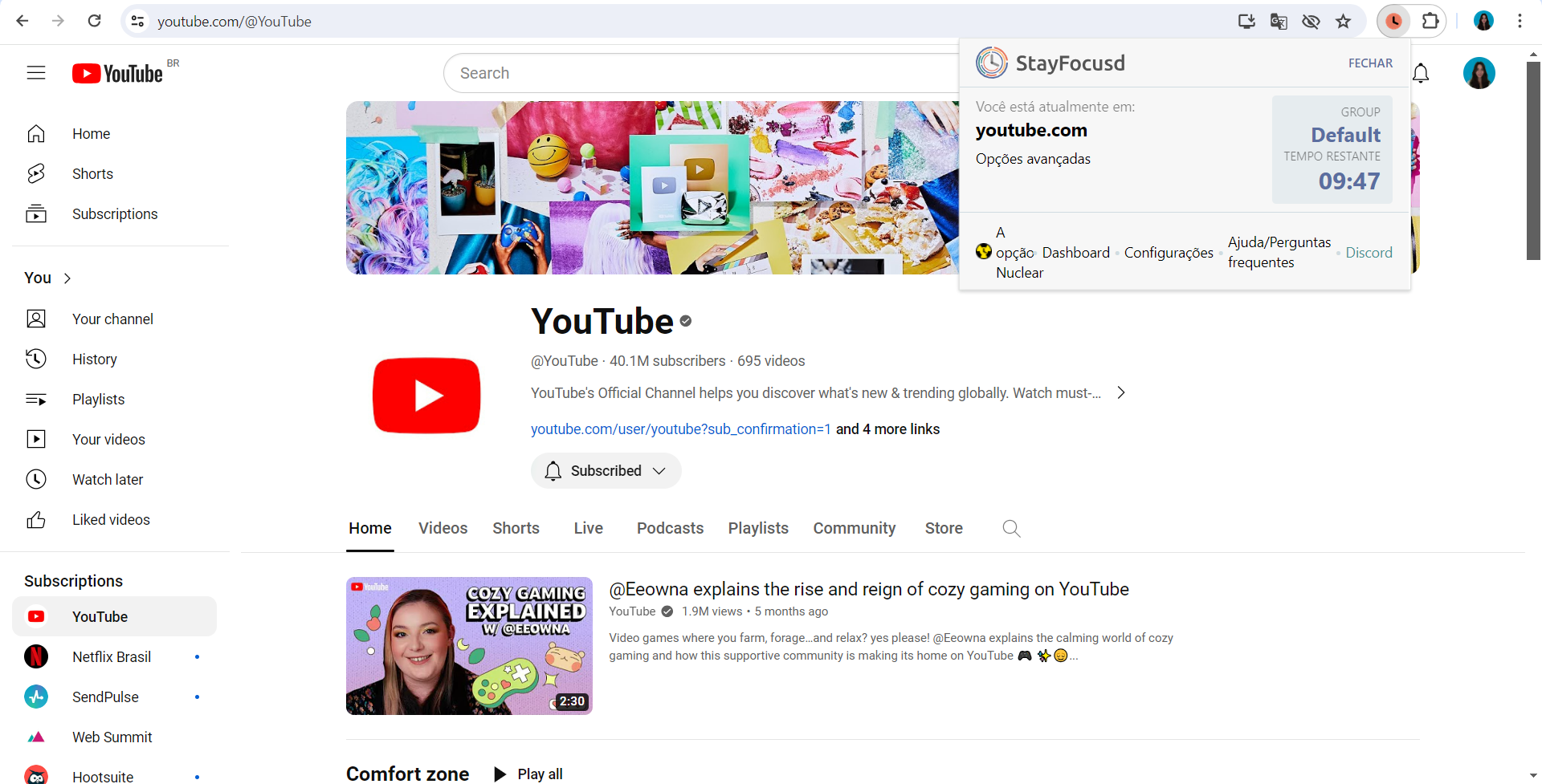Open Hootsuite subscription
This screenshot has height=784, width=1542.
pos(115,775)
